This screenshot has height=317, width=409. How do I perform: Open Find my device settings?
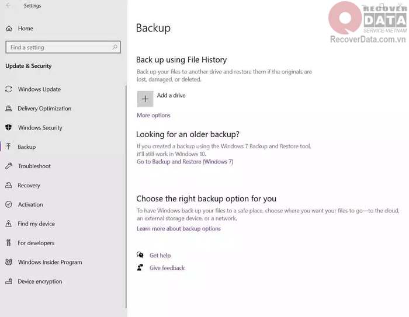pos(36,224)
